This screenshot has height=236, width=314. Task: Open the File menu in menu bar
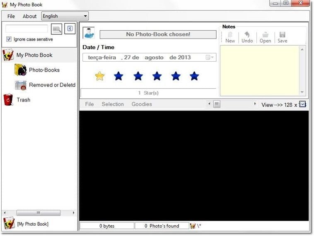tap(11, 16)
